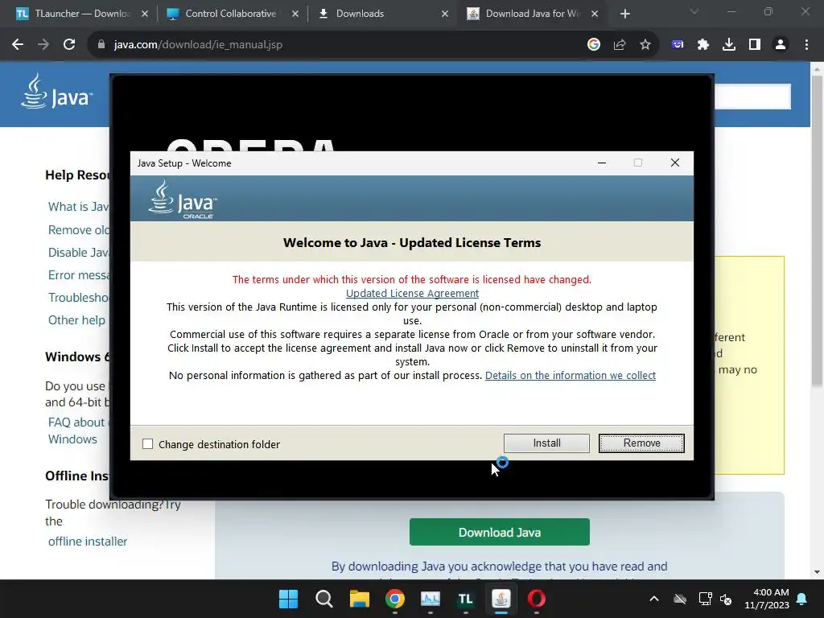Check the Change destination folder checkbox
The image size is (824, 618).
click(148, 444)
